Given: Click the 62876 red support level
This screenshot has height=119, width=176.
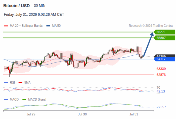Looking at the screenshot, I should (x=161, y=75).
